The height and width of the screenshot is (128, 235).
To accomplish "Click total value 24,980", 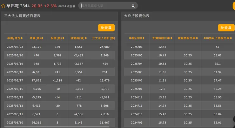I will [x=104, y=47].
